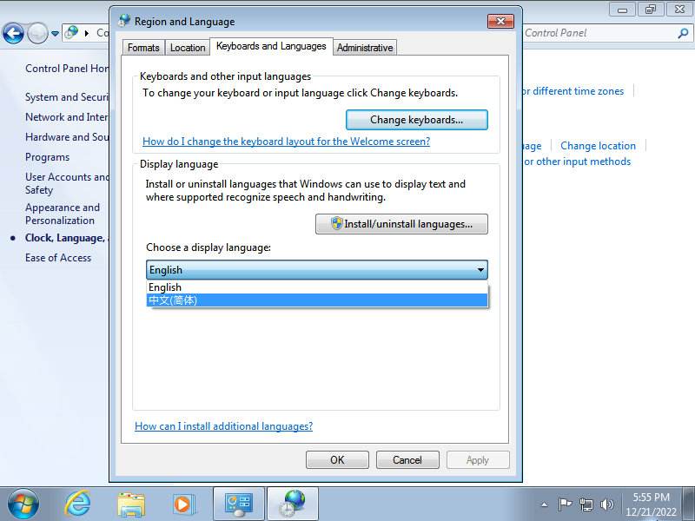The height and width of the screenshot is (521, 695).
Task: Open User Accounts and Family Safety in sidebar
Action: [67, 183]
